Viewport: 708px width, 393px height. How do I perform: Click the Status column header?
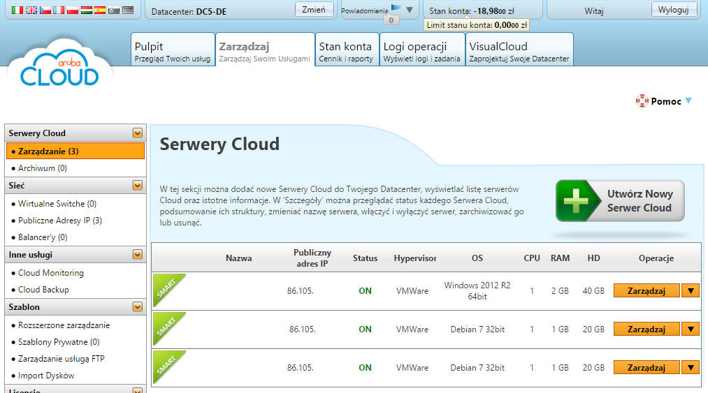tap(365, 258)
